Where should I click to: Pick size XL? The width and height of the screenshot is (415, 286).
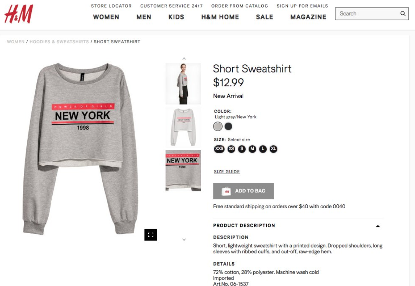[x=273, y=149]
